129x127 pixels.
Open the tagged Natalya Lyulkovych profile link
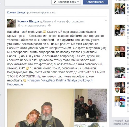click(x=80, y=81)
